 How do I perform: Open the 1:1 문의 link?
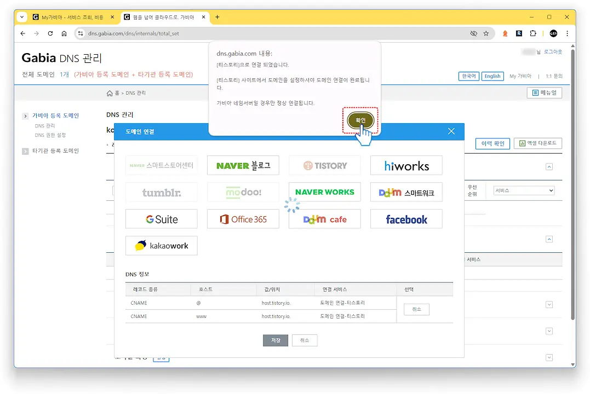tap(554, 76)
